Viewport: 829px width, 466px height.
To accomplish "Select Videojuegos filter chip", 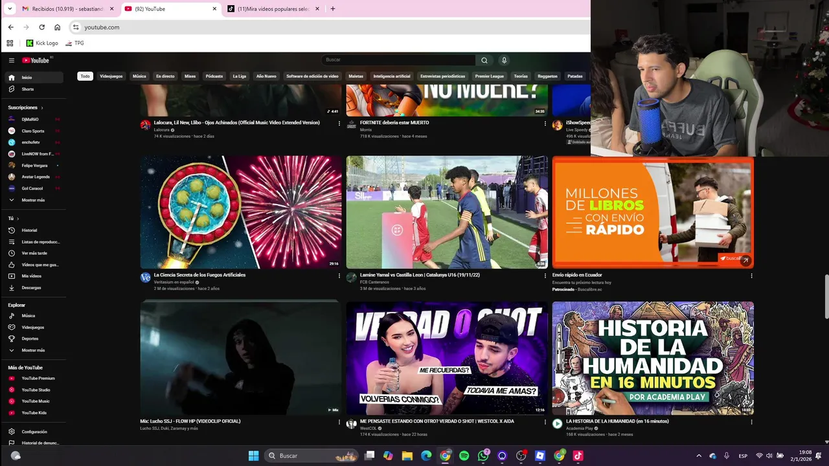I will click(x=111, y=76).
